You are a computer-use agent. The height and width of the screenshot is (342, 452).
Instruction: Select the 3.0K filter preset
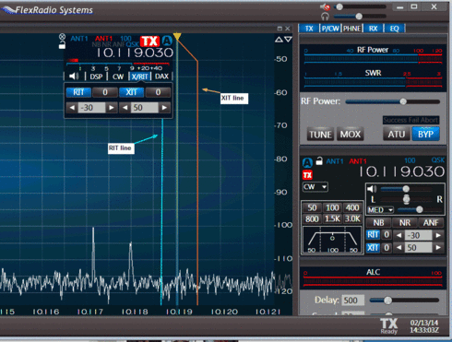(x=352, y=218)
